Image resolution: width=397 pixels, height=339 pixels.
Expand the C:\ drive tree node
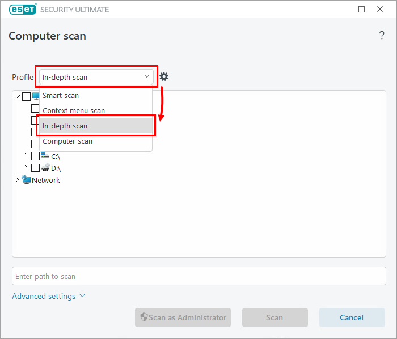pyautogui.click(x=26, y=156)
